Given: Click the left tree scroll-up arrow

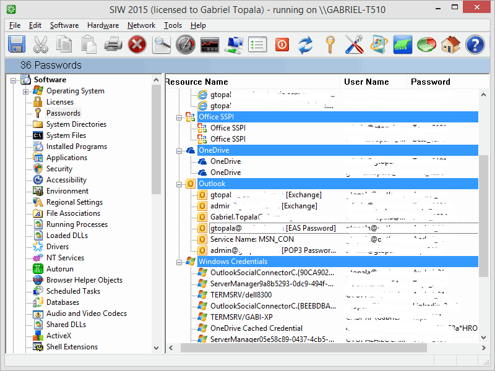Looking at the screenshot, I should (156, 80).
